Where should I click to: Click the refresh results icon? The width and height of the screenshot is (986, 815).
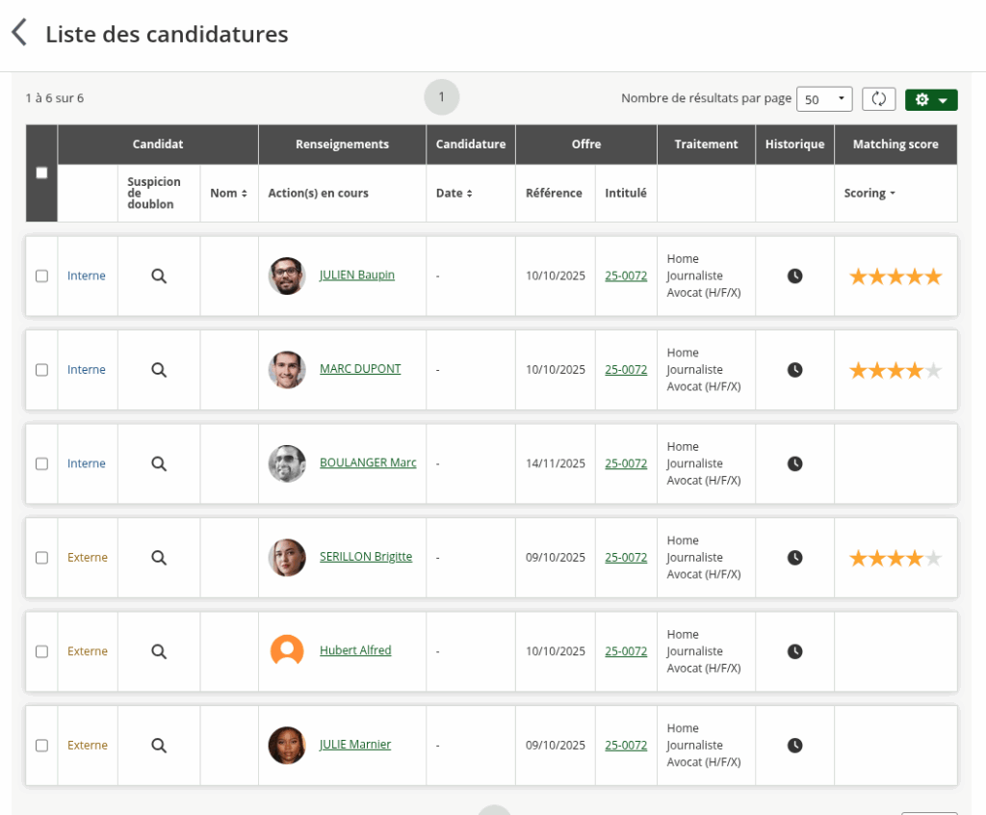tap(878, 99)
